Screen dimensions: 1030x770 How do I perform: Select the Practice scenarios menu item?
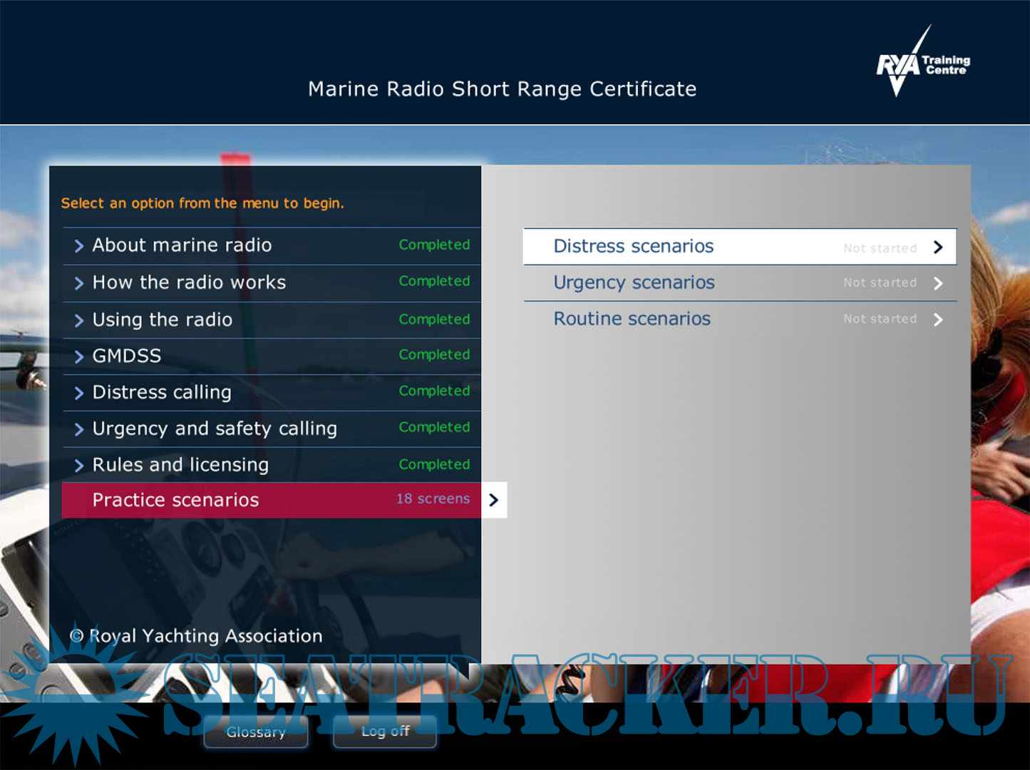pyautogui.click(x=175, y=500)
